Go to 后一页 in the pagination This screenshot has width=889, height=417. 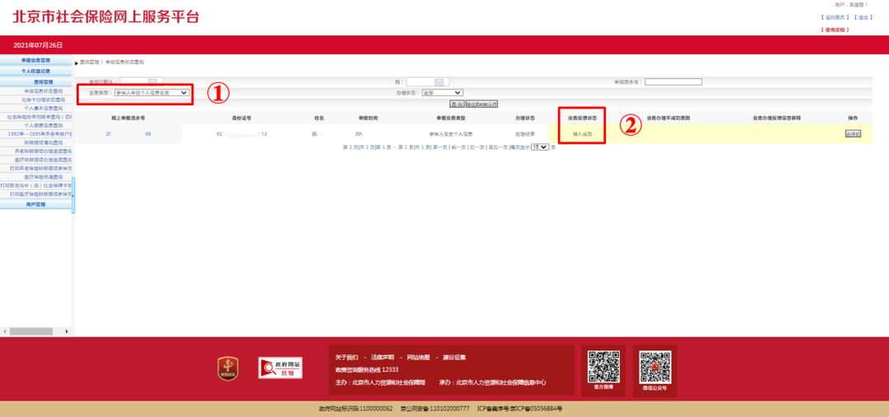(476, 146)
